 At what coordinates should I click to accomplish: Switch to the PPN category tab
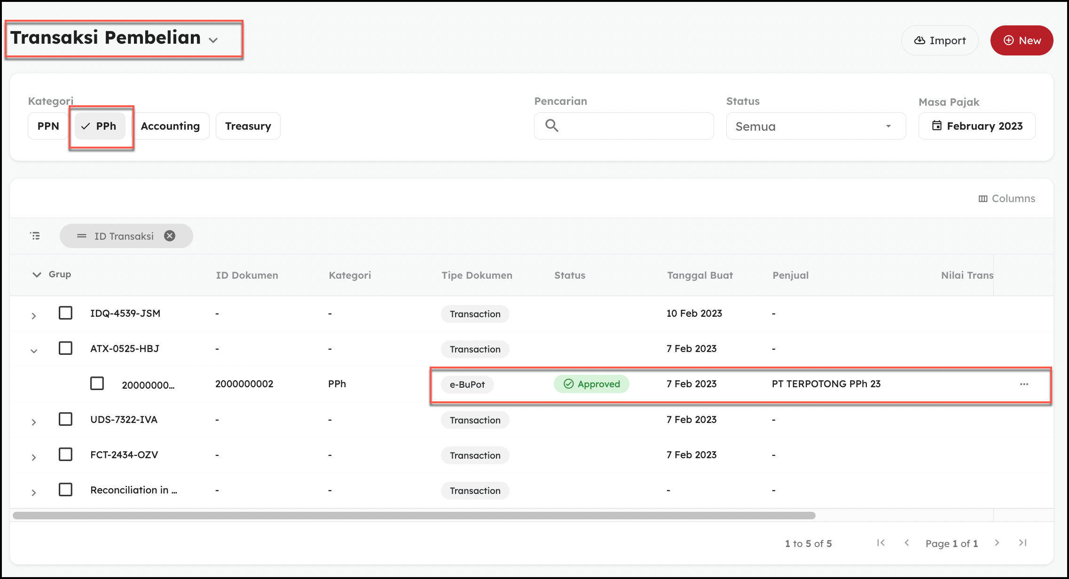pyautogui.click(x=48, y=126)
